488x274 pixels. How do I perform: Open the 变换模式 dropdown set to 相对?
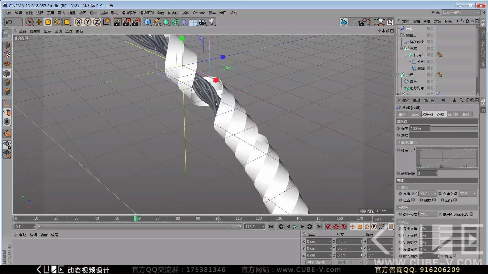[x=428, y=194]
